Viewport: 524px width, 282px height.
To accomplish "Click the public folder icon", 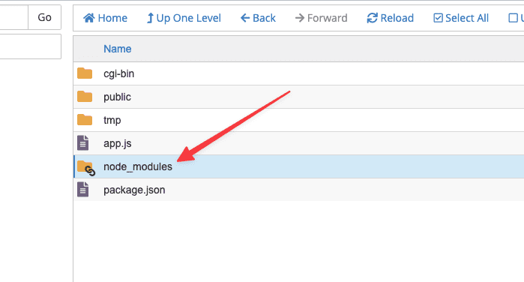I will 85,97.
